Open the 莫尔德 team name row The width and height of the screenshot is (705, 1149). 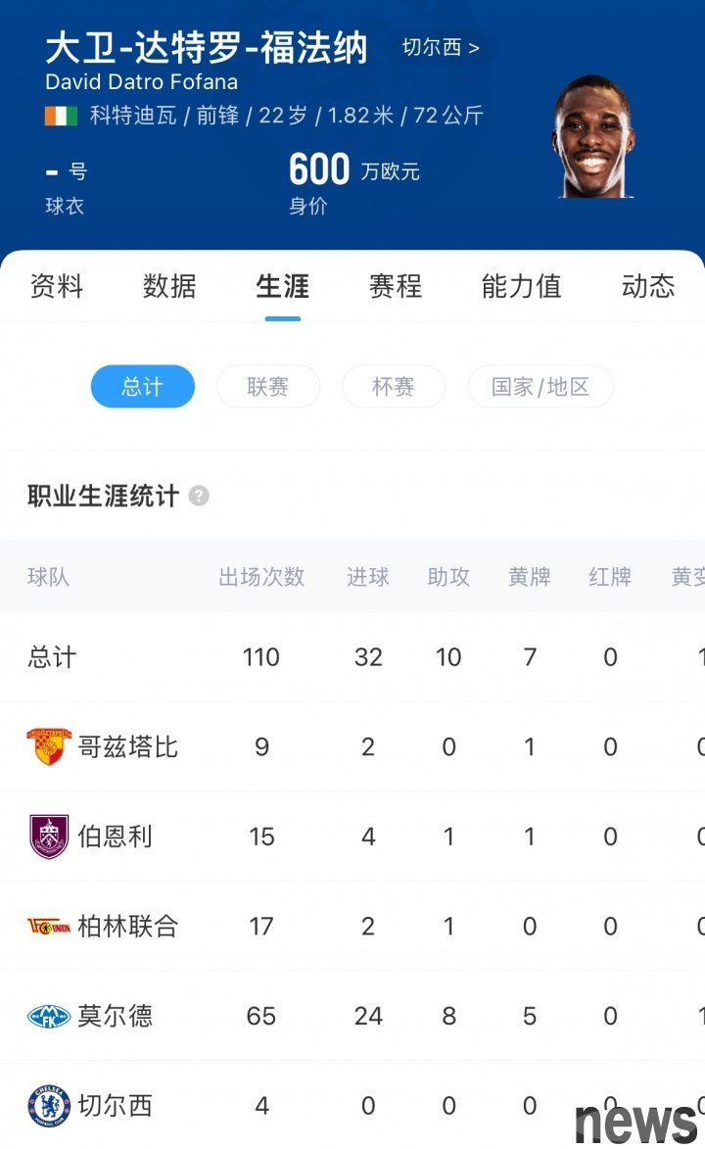pos(116,1016)
